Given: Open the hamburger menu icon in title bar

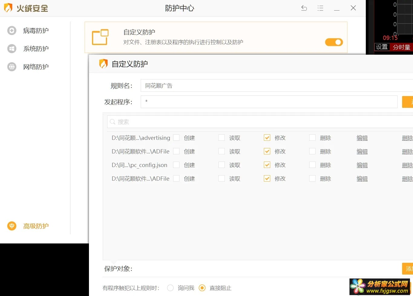Looking at the screenshot, I should [x=320, y=8].
